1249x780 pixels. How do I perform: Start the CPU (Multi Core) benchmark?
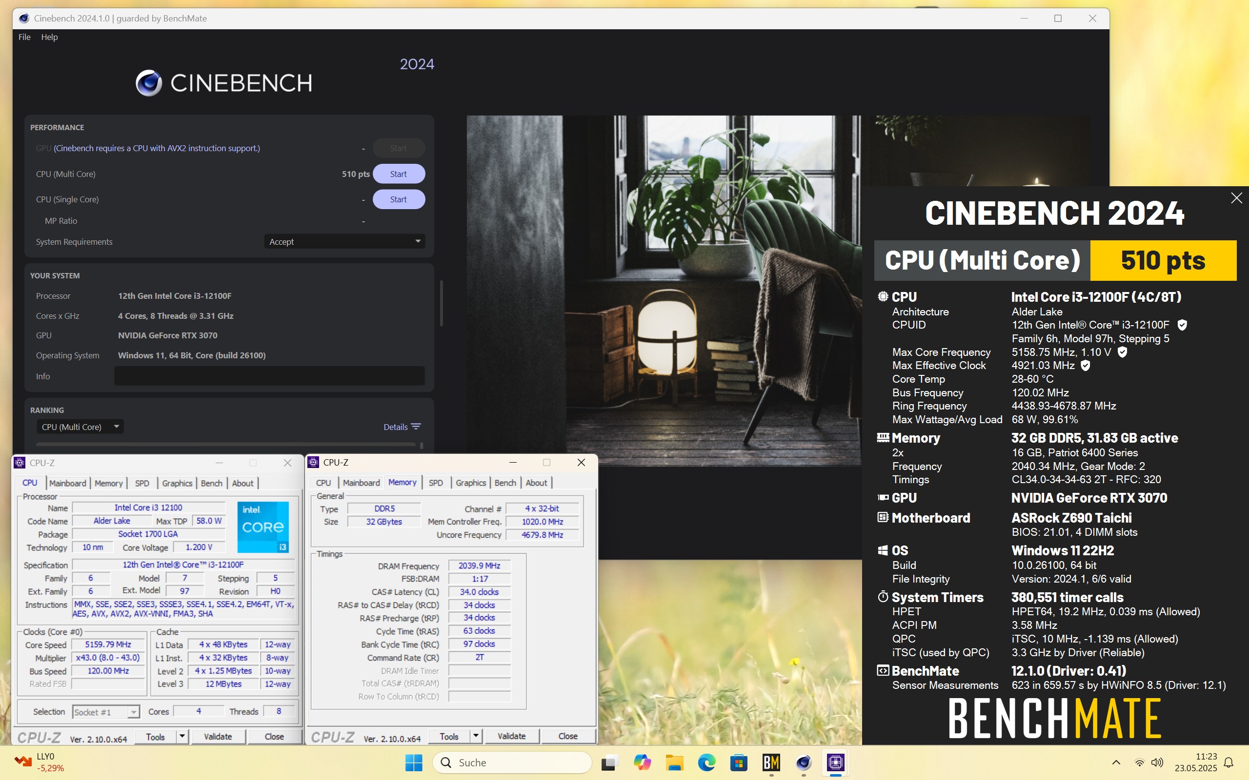(x=399, y=174)
